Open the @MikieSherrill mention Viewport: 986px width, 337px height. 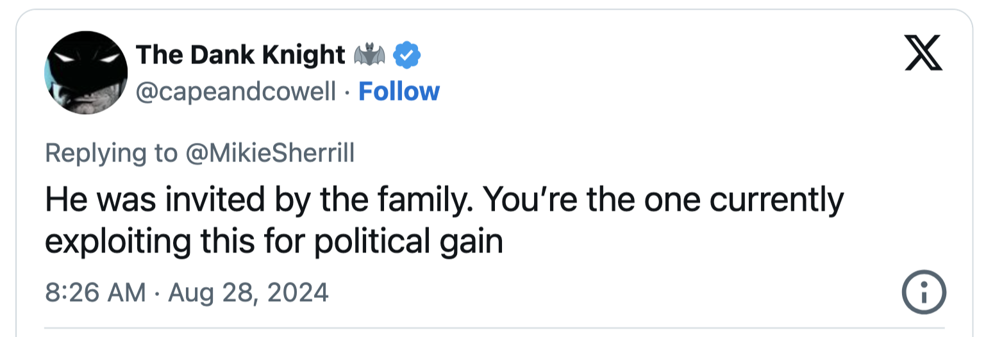(268, 153)
